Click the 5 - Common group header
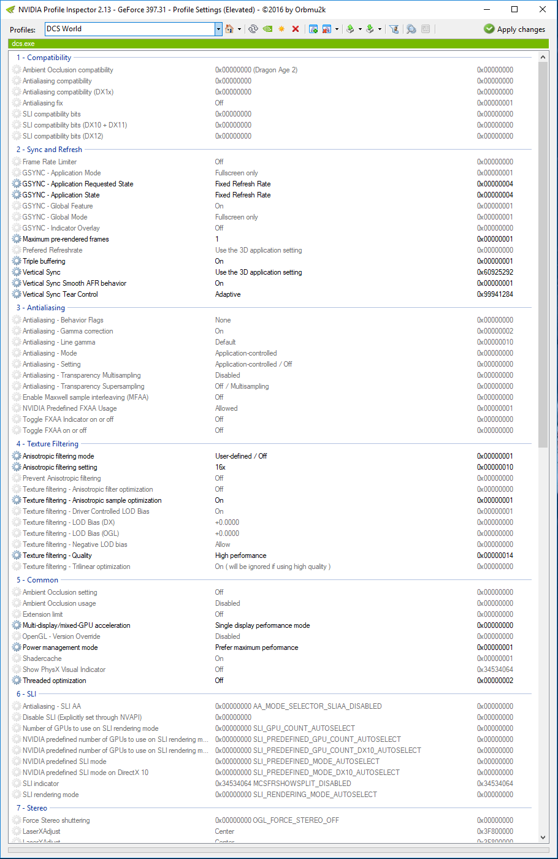Image resolution: width=558 pixels, height=859 pixels. tap(37, 580)
